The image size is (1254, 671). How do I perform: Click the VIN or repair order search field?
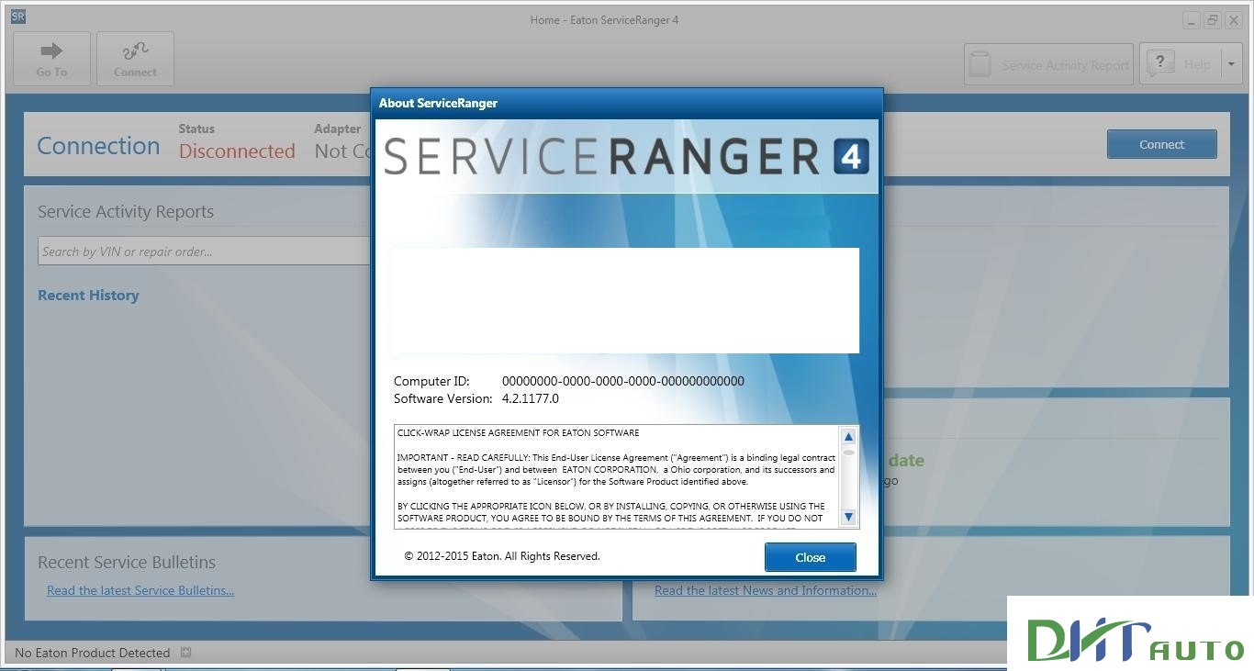(202, 250)
